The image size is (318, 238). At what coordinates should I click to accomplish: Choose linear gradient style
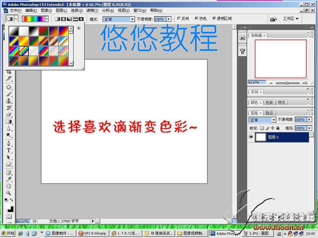57,19
